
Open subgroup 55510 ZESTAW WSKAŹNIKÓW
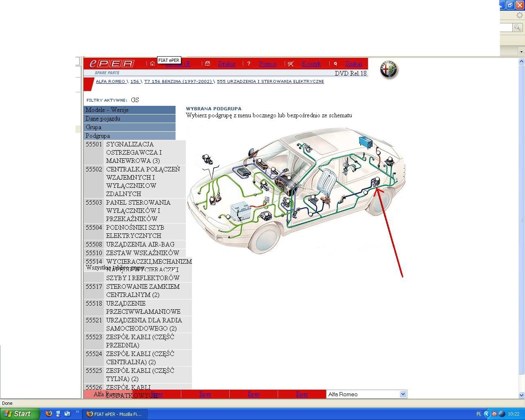coord(135,253)
